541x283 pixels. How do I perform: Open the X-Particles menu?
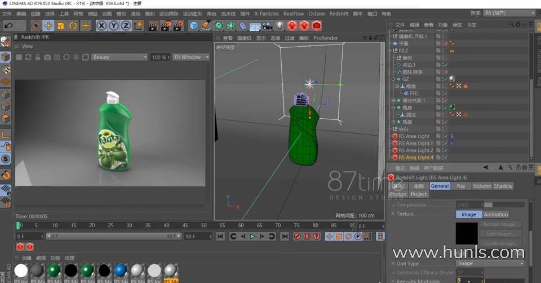point(267,14)
